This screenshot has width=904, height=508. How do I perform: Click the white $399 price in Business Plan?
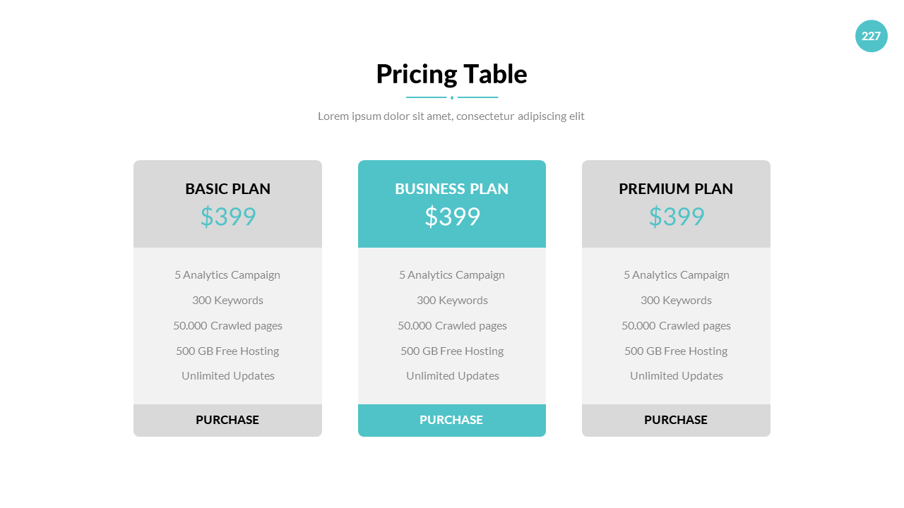[452, 217]
